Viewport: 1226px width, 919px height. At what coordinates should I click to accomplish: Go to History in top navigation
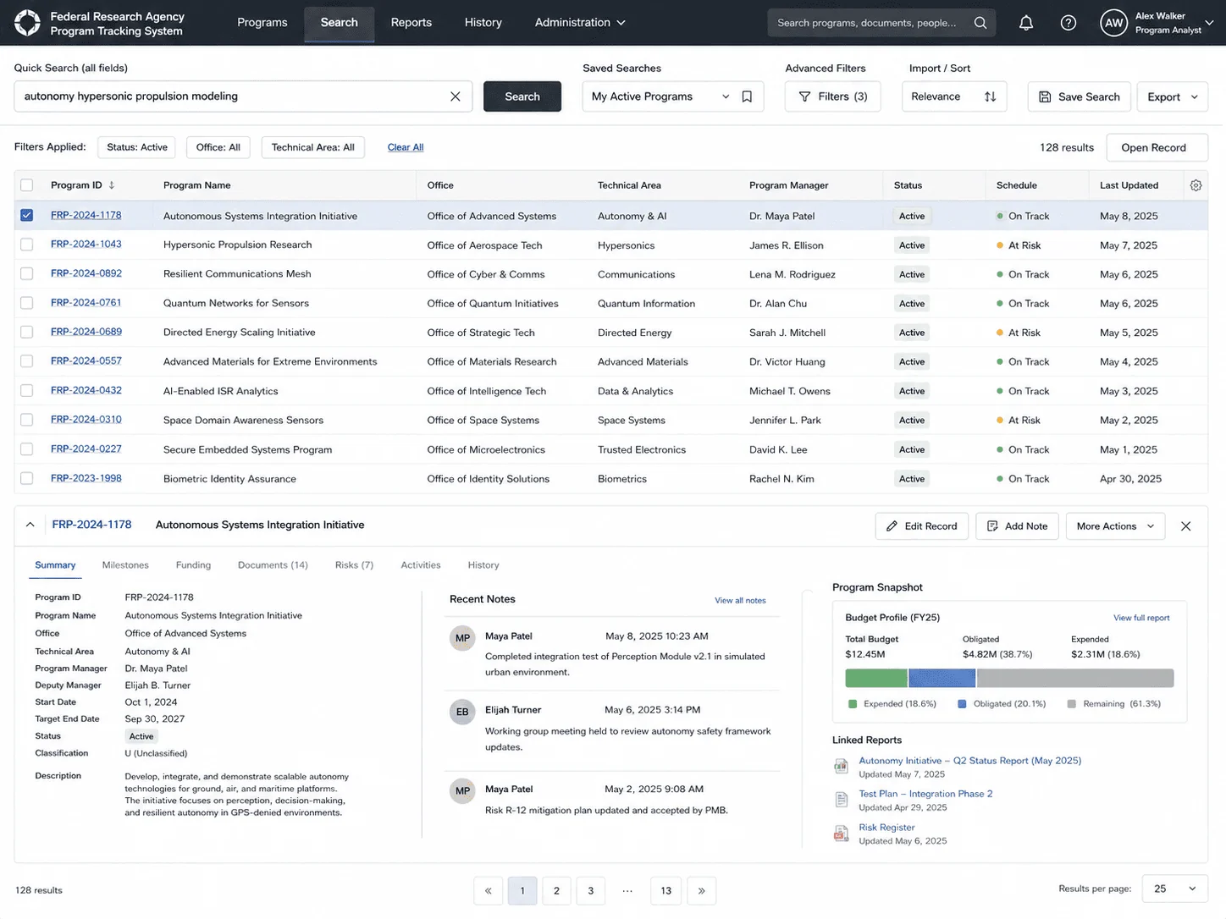(483, 23)
